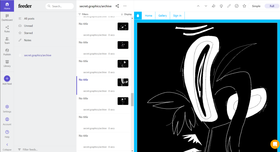280x152 pixels.
Task: Select the secret.graphics/archive feed in the sidebar
Action: click(37, 55)
